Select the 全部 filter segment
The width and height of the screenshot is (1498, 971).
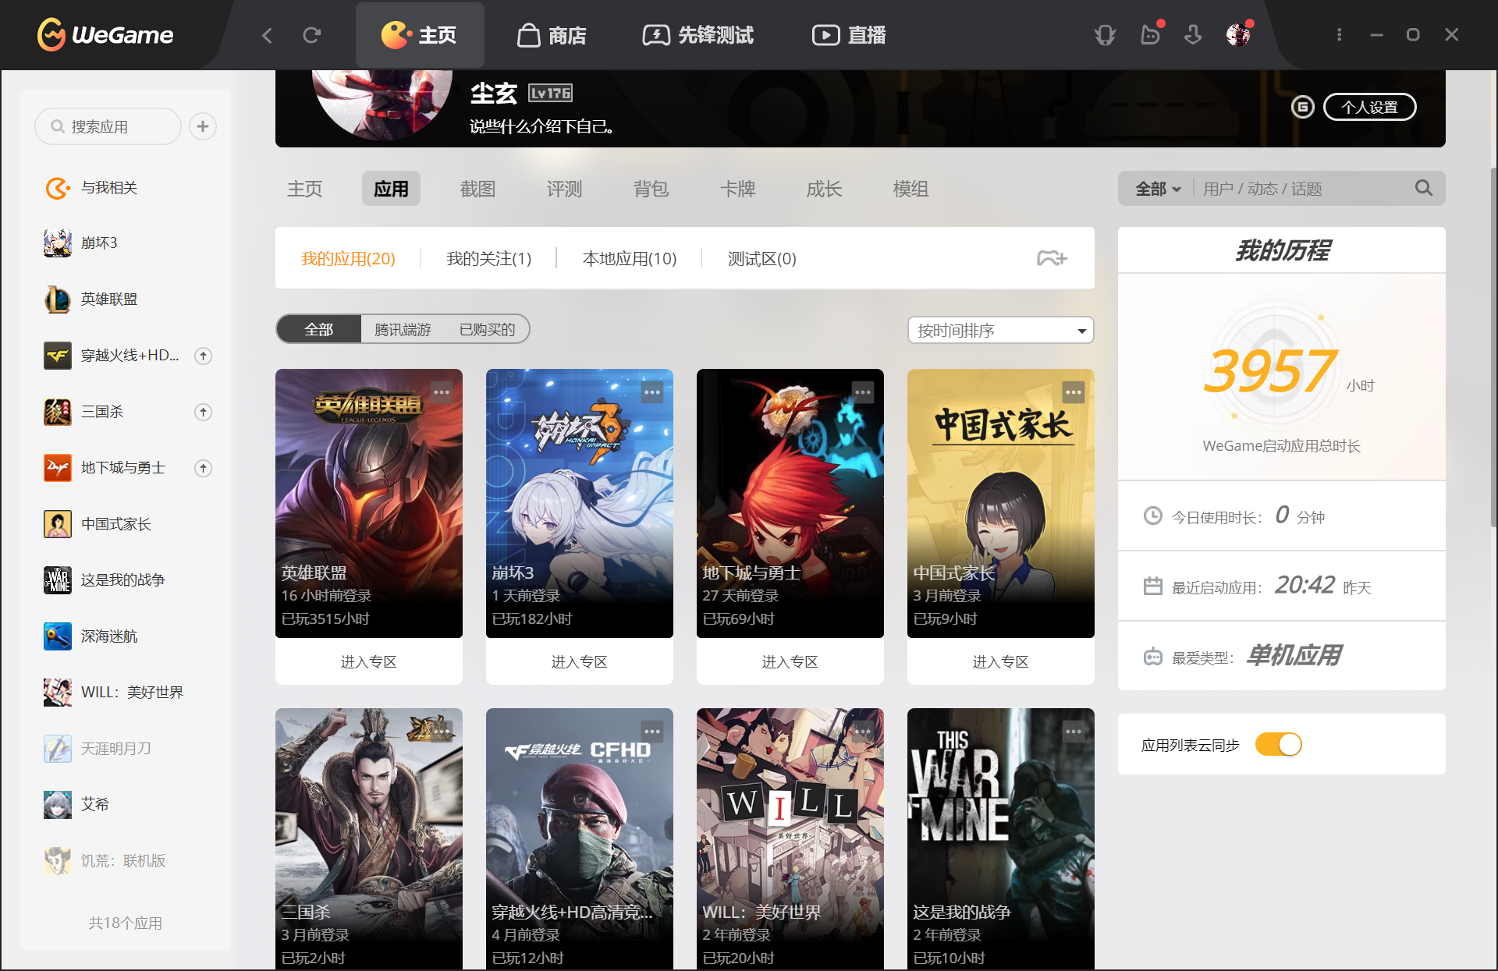coord(319,329)
